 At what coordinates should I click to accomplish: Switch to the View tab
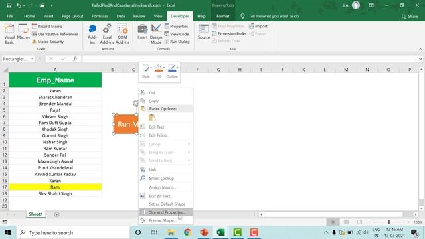pyautogui.click(x=158, y=16)
